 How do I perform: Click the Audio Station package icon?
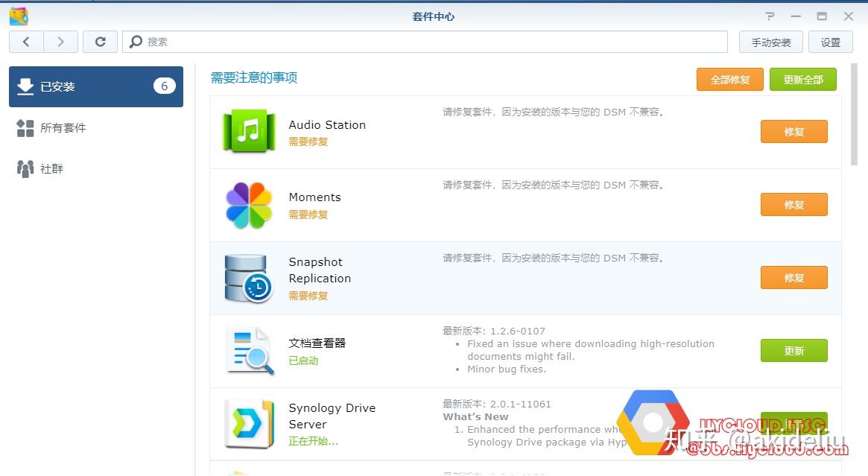point(249,132)
